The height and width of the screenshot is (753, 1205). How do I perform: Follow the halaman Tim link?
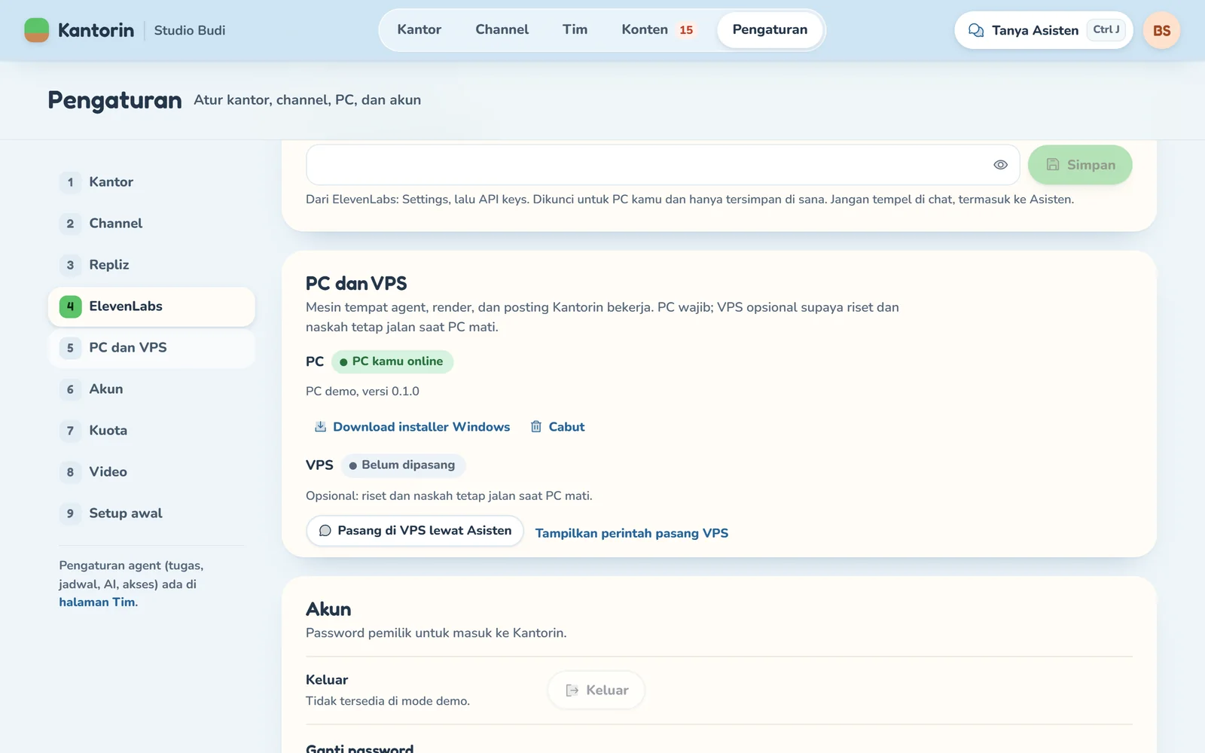(97, 602)
